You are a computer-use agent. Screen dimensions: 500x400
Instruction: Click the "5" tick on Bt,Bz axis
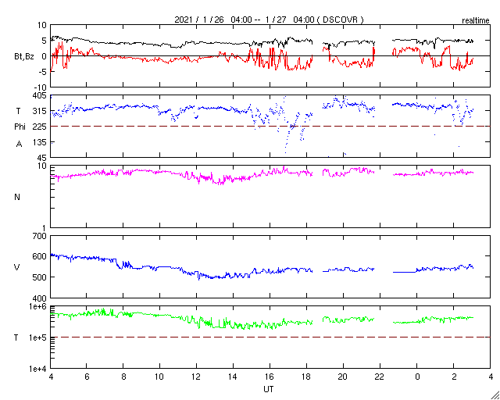click(45, 40)
